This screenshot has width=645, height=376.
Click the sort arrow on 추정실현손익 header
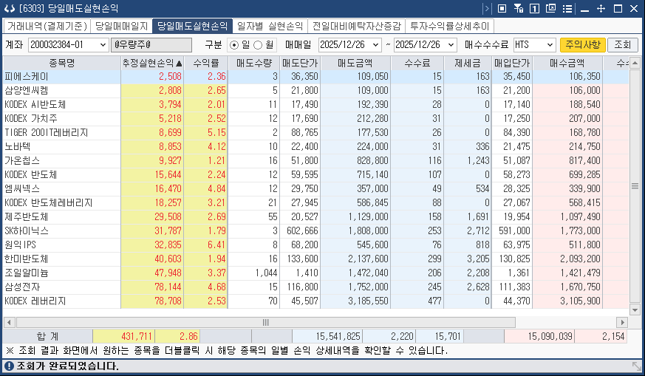click(x=179, y=64)
